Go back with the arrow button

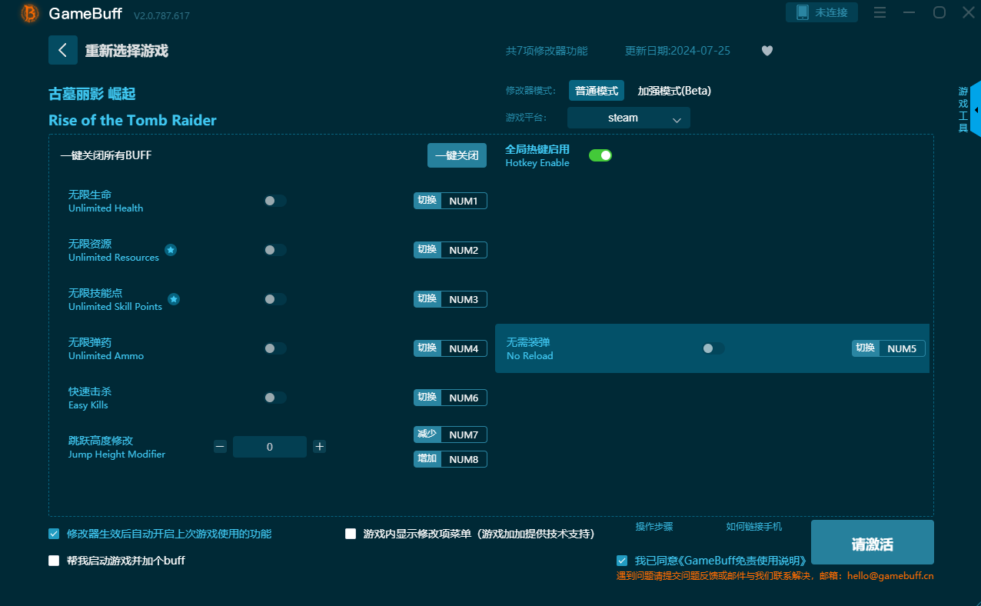pyautogui.click(x=63, y=50)
